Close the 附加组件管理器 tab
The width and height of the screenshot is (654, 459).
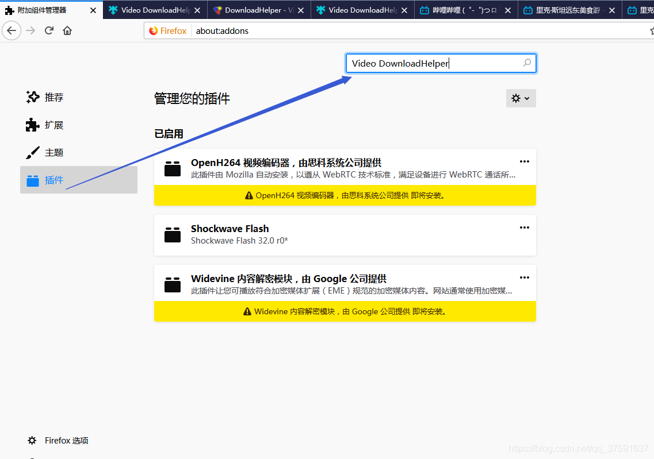(x=93, y=10)
